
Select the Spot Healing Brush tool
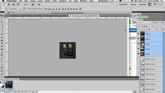(2, 34)
